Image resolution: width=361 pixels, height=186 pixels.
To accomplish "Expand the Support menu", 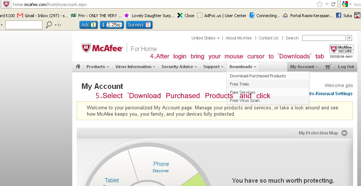I will coord(213,67).
